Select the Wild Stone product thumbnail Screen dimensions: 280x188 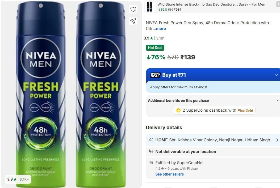click(x=150, y=7)
